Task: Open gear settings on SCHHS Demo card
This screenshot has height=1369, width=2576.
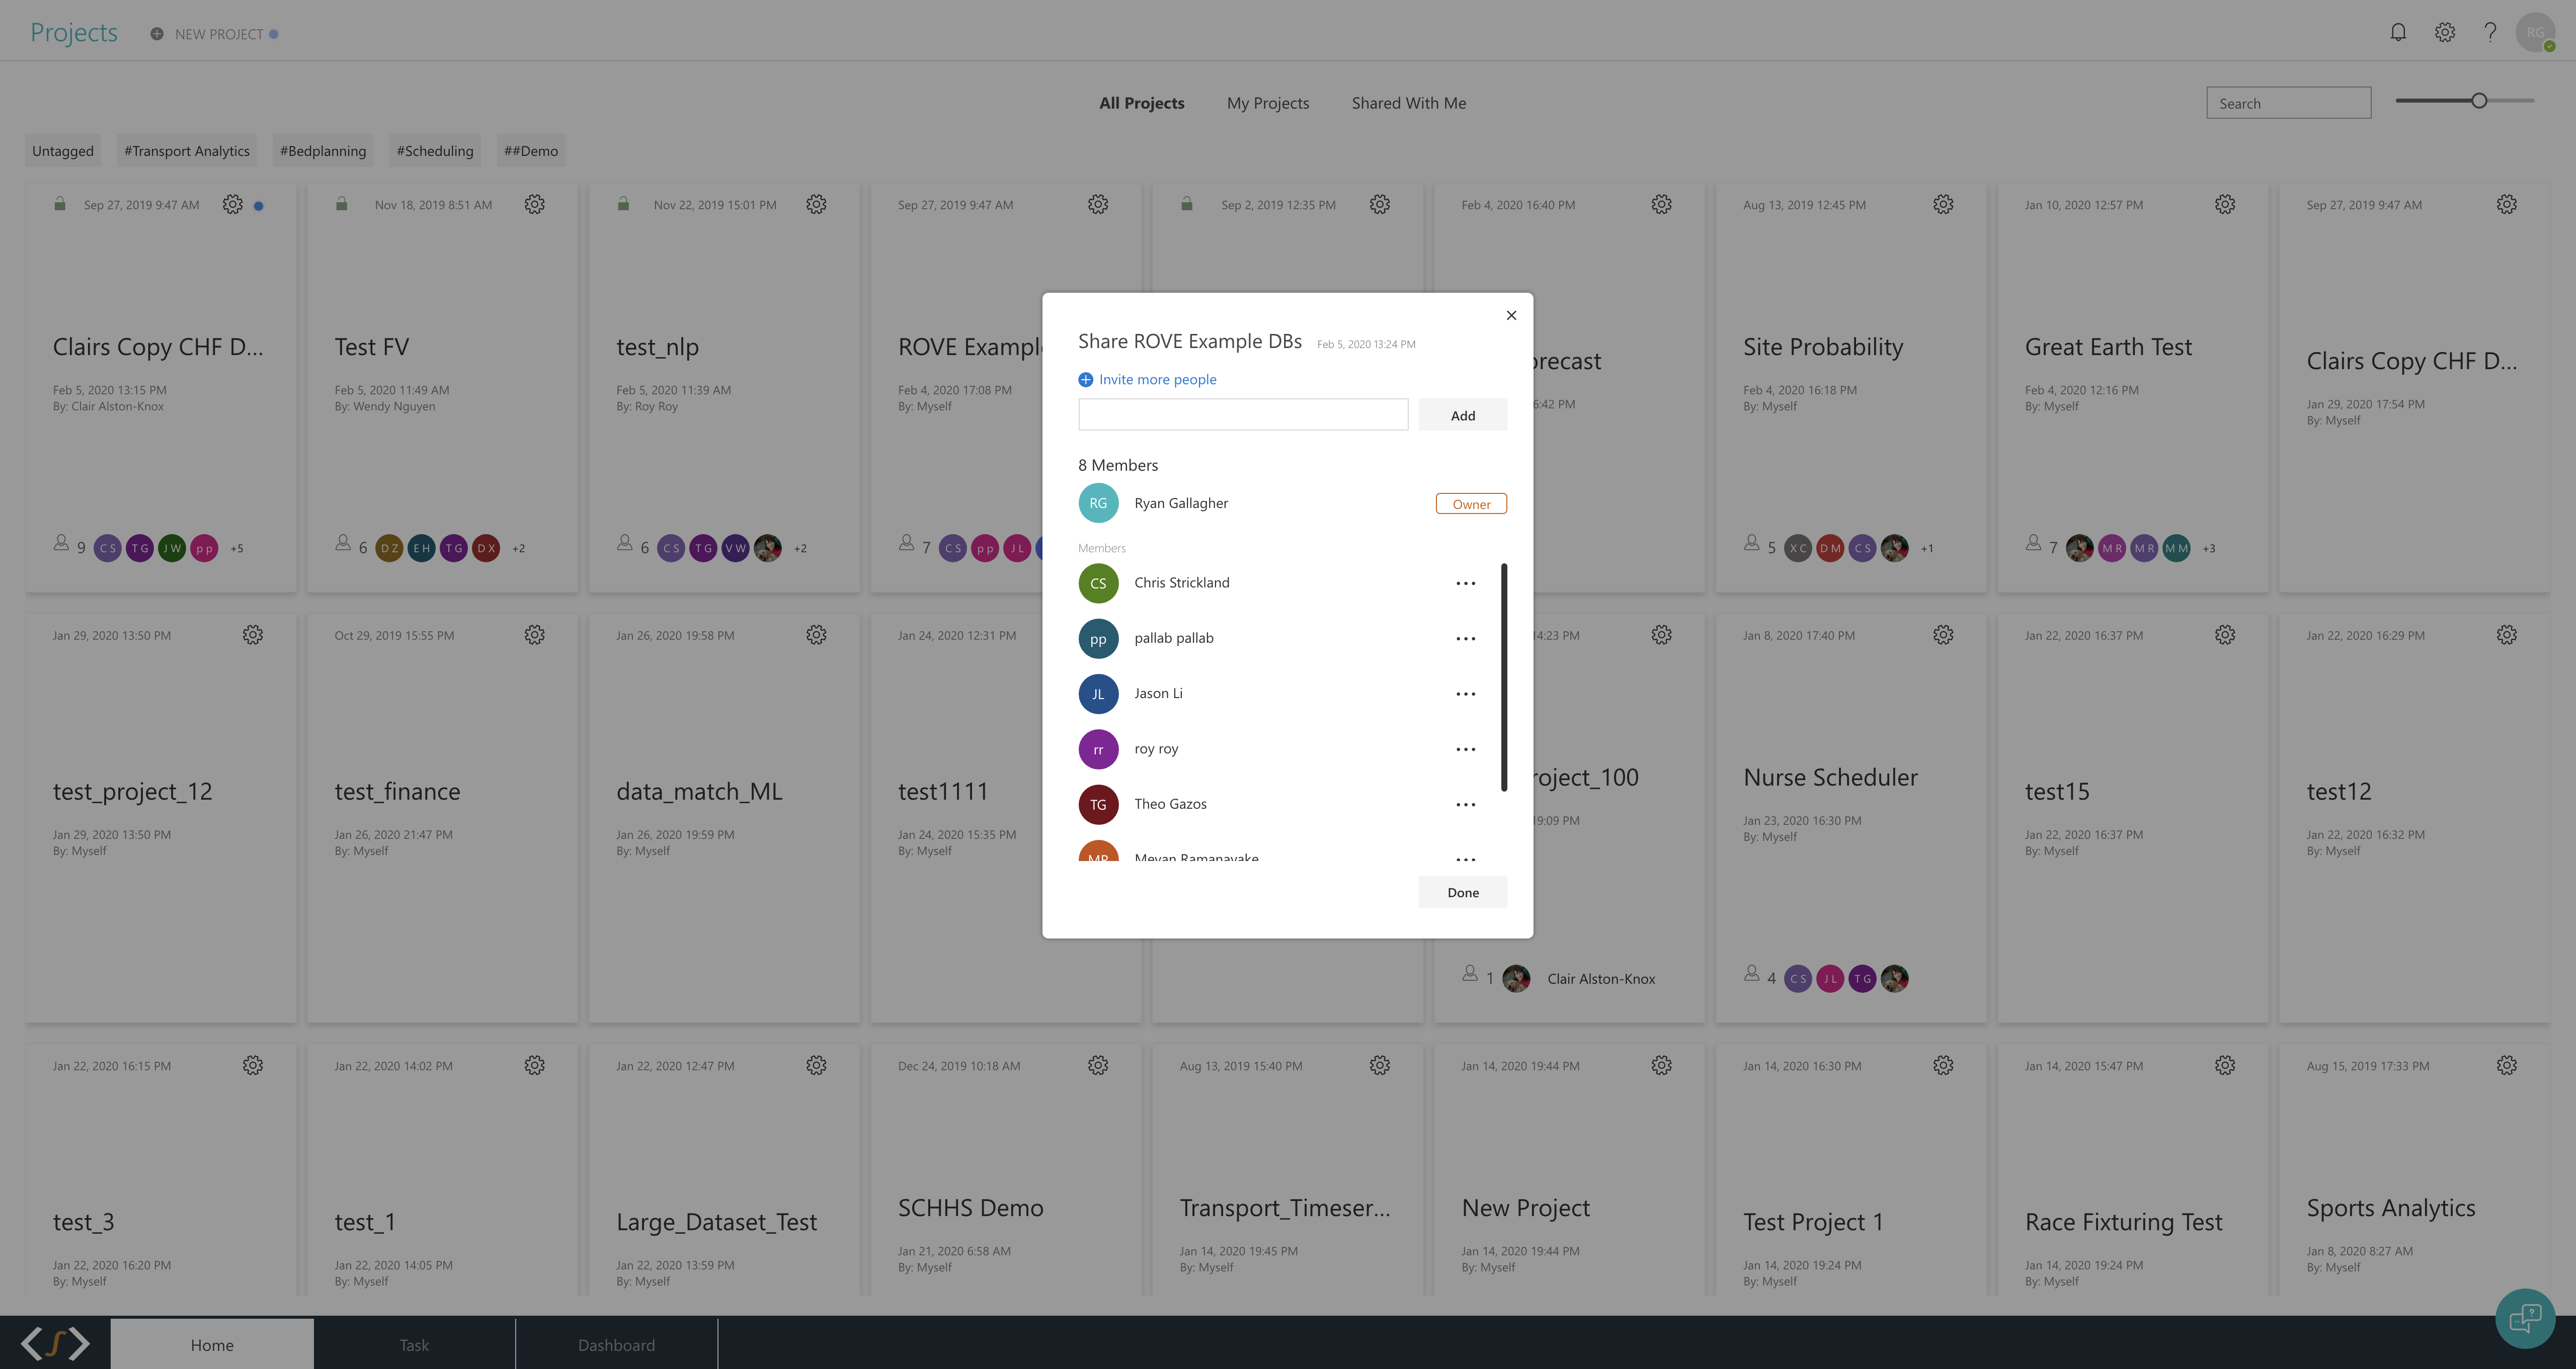Action: click(1098, 1065)
